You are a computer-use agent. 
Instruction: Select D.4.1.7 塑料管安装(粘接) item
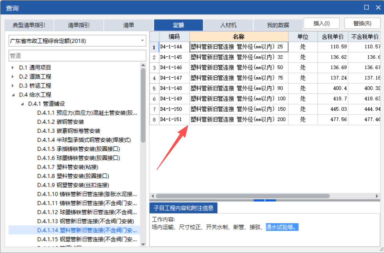tap(68, 167)
